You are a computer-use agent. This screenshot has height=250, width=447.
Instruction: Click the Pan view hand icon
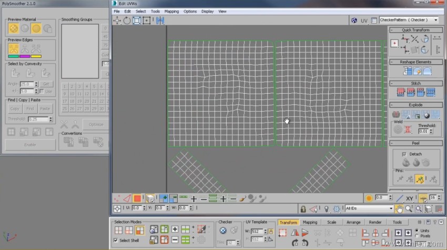(x=400, y=208)
